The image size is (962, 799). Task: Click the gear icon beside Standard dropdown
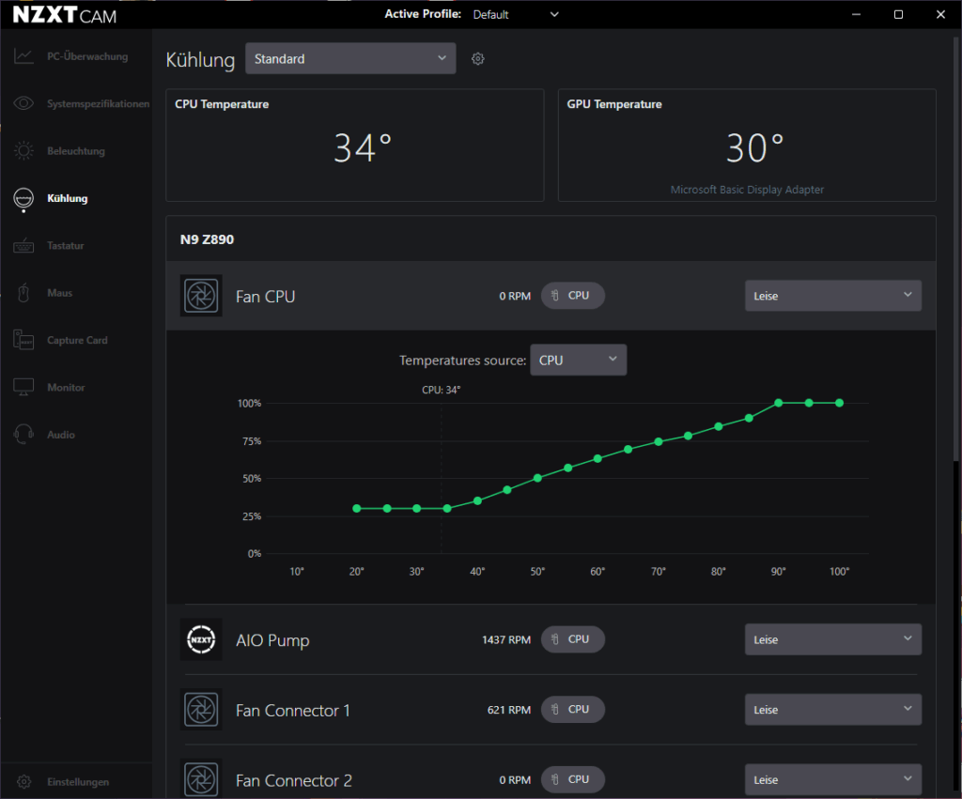click(478, 59)
